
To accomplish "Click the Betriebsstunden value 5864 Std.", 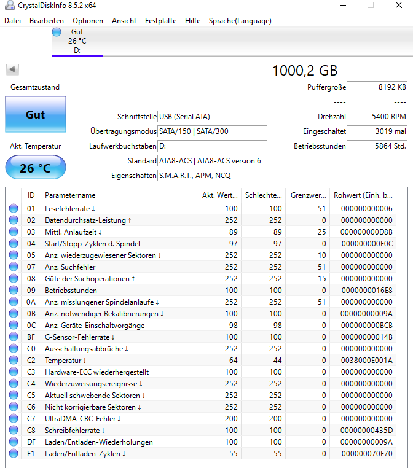I will (377, 146).
